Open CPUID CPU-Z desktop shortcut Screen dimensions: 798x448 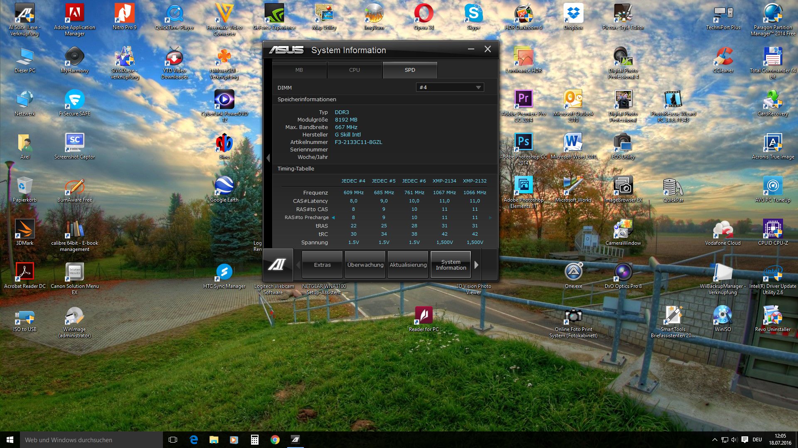pyautogui.click(x=773, y=229)
